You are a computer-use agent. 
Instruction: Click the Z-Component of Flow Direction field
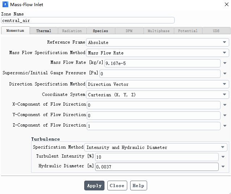(x=153, y=126)
